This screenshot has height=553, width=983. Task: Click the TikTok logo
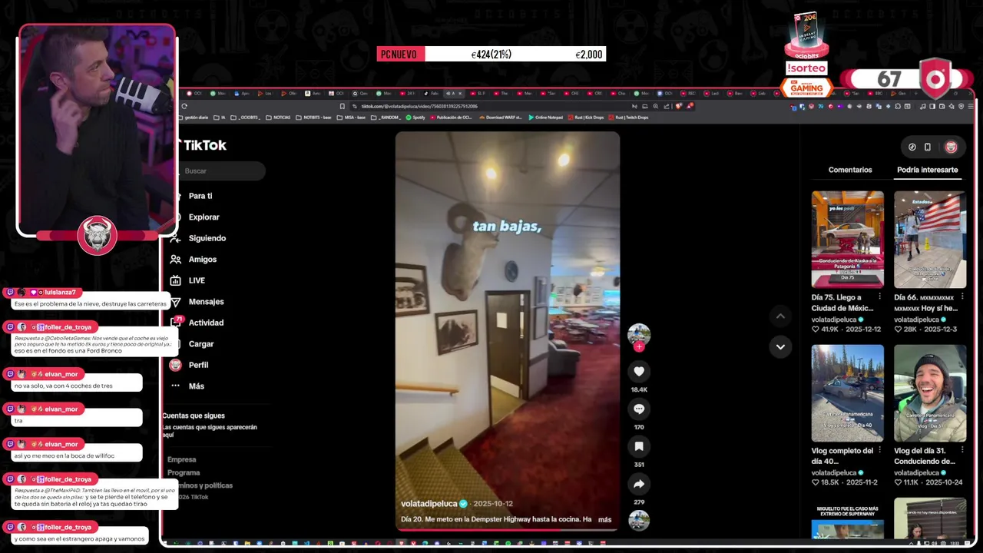[204, 145]
